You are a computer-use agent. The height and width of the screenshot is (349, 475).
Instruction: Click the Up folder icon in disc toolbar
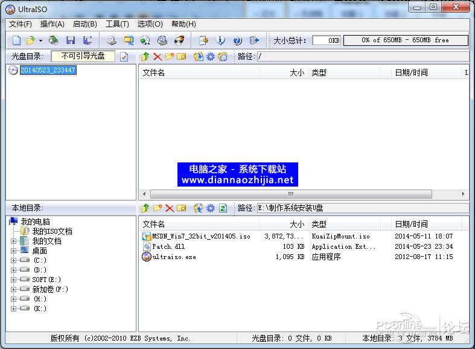[x=145, y=57]
